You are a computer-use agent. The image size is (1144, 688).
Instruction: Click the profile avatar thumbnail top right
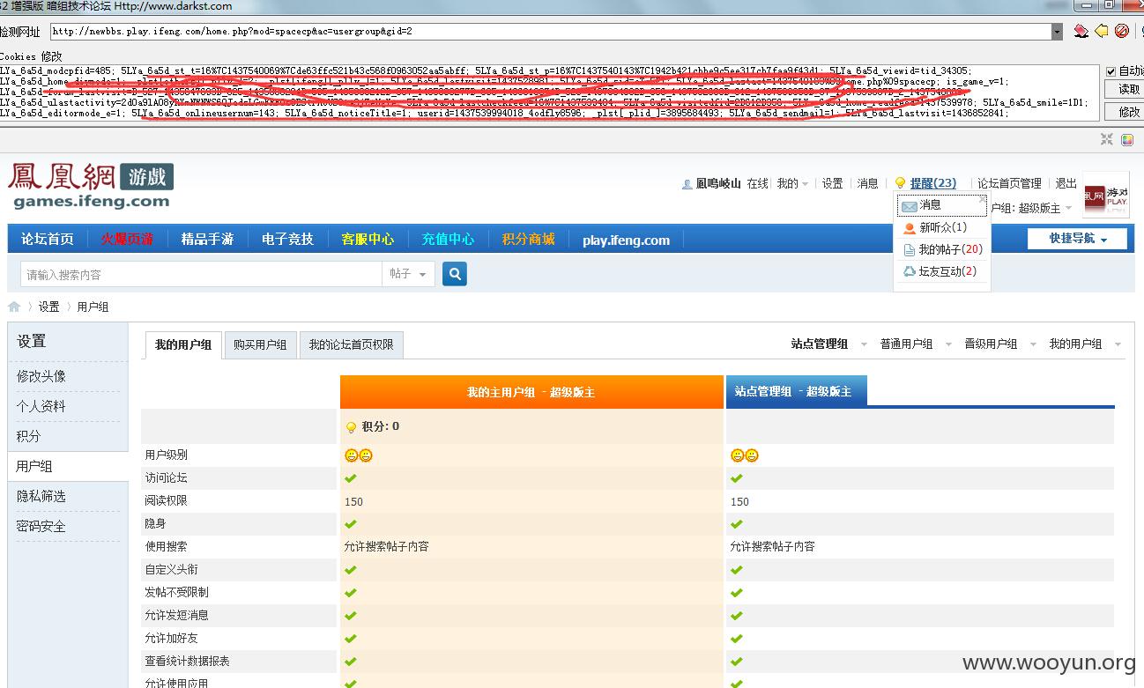pyautogui.click(x=1105, y=195)
